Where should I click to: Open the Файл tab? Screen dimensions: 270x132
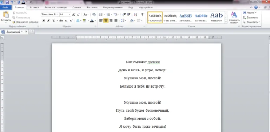(6, 7)
